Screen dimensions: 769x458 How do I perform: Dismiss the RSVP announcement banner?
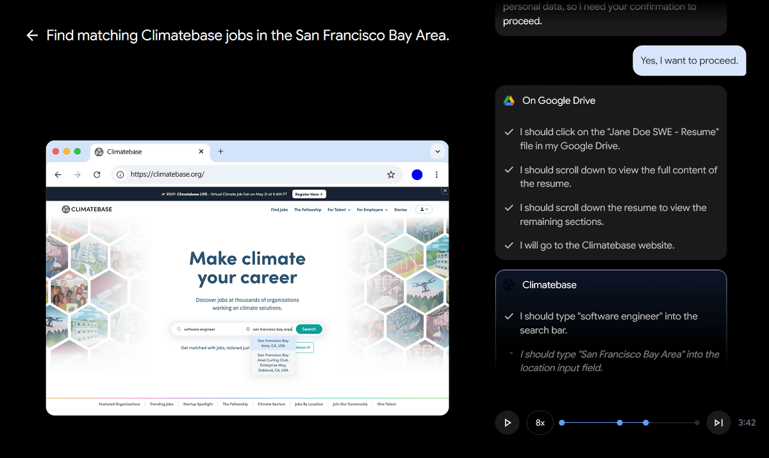[x=445, y=190]
